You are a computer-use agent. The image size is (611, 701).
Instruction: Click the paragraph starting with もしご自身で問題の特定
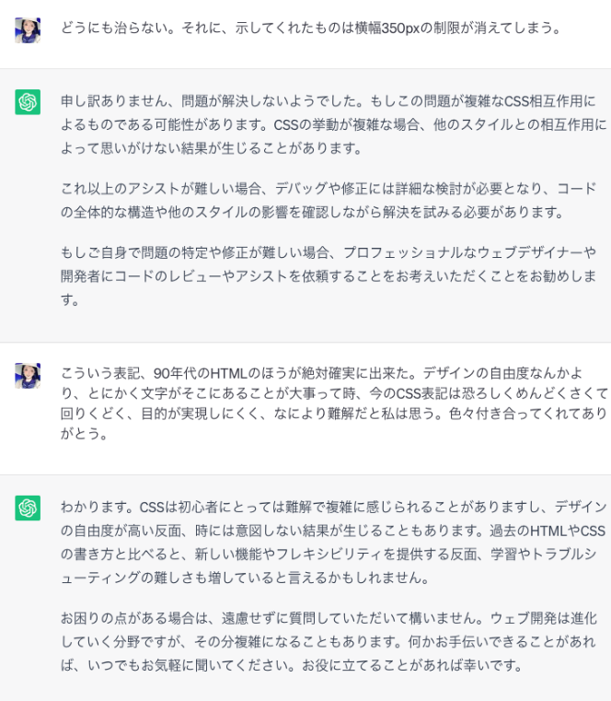tap(333, 275)
